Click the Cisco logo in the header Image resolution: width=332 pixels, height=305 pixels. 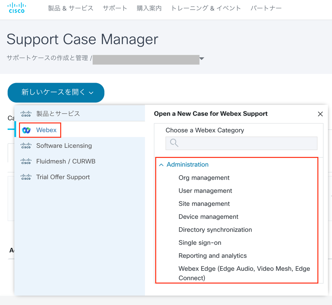tap(17, 8)
